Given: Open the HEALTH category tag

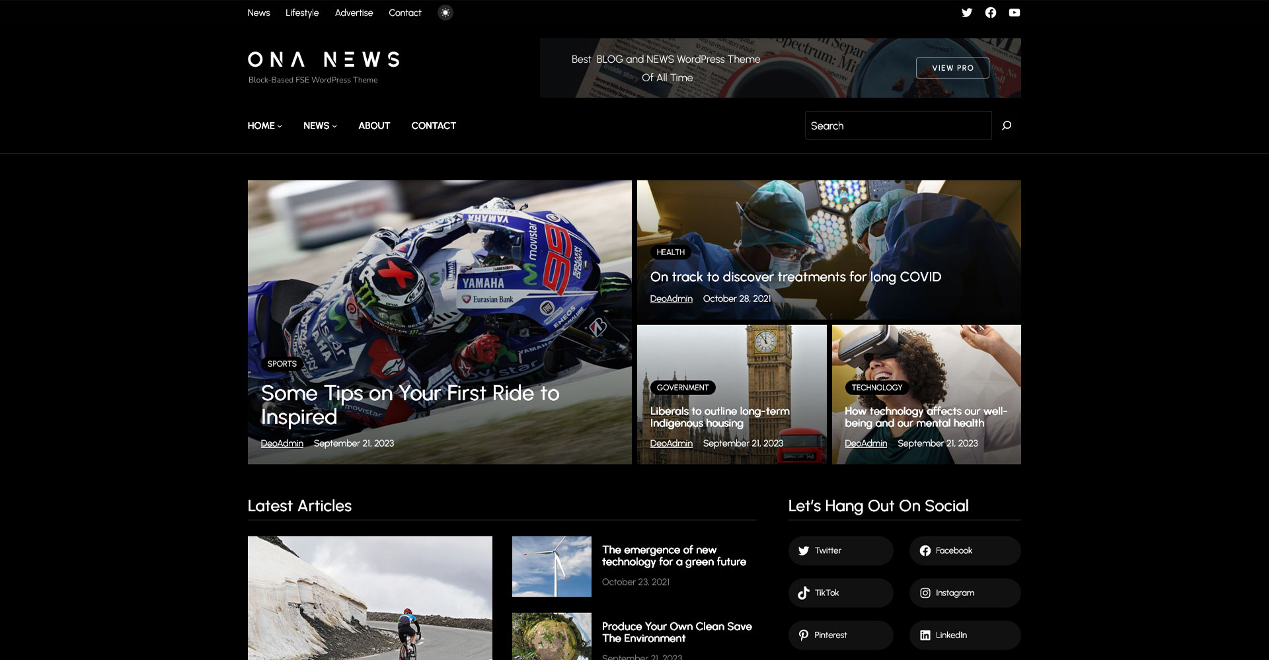Looking at the screenshot, I should [670, 252].
